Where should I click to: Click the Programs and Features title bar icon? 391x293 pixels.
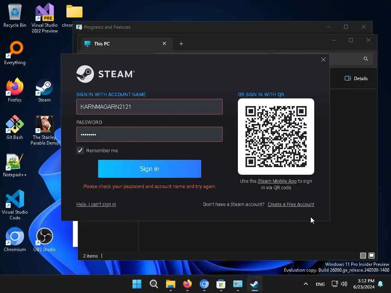tap(79, 27)
